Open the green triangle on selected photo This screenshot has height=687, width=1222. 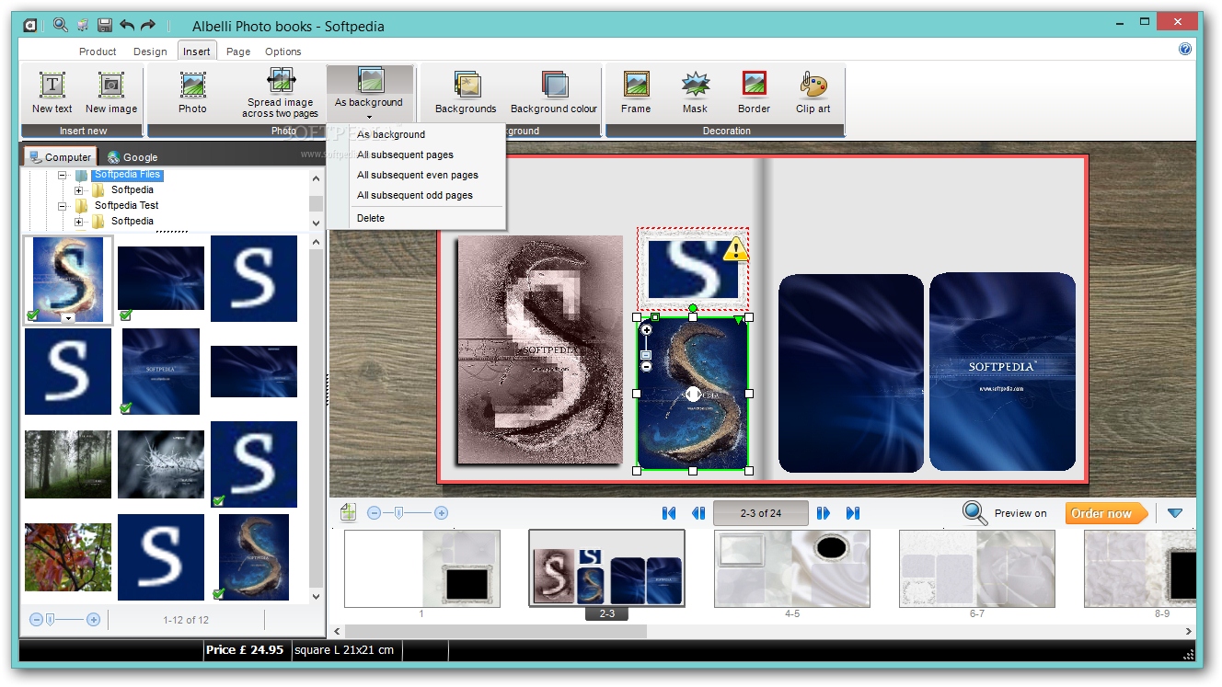pos(738,320)
